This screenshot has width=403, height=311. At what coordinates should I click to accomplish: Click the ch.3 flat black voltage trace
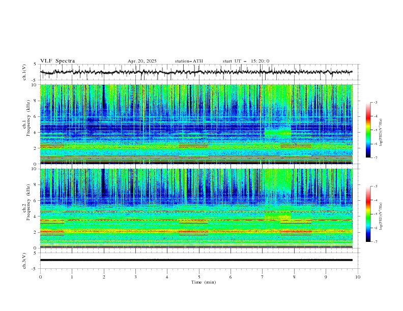click(x=196, y=260)
